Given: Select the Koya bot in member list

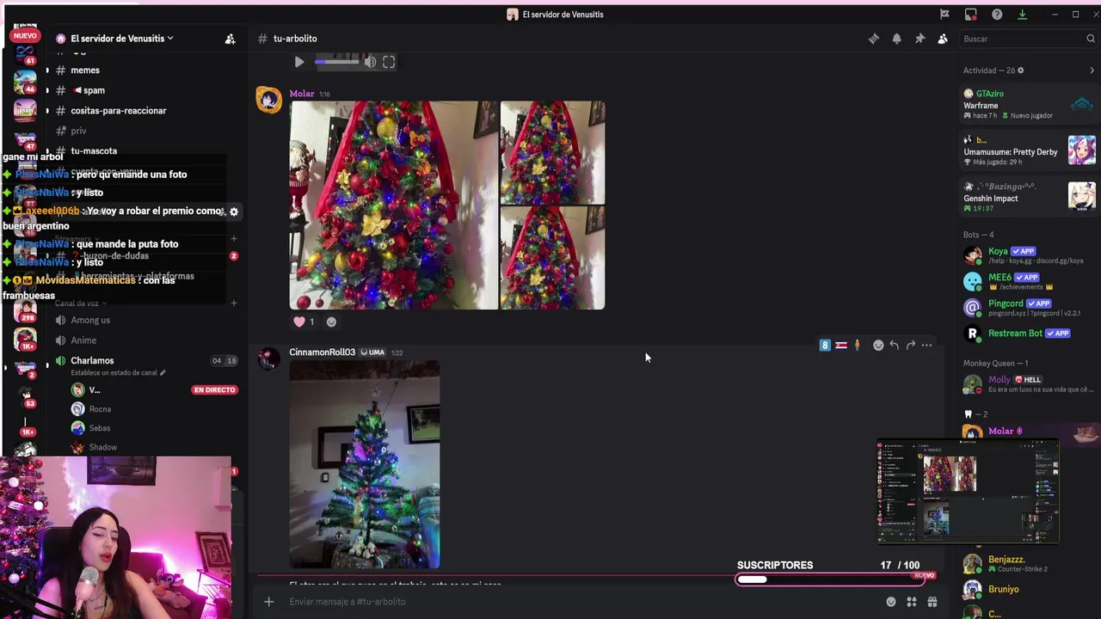Looking at the screenshot, I should pos(1028,255).
